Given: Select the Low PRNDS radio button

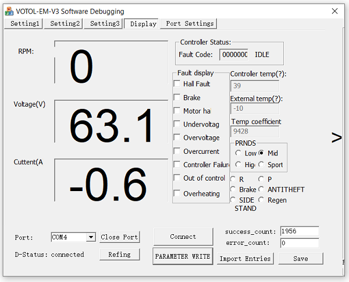Looking at the screenshot, I should 238,153.
